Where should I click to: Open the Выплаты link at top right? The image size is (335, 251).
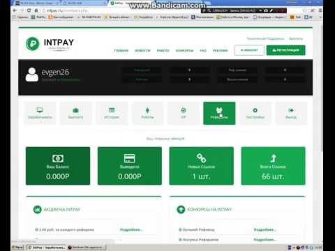click(x=296, y=38)
